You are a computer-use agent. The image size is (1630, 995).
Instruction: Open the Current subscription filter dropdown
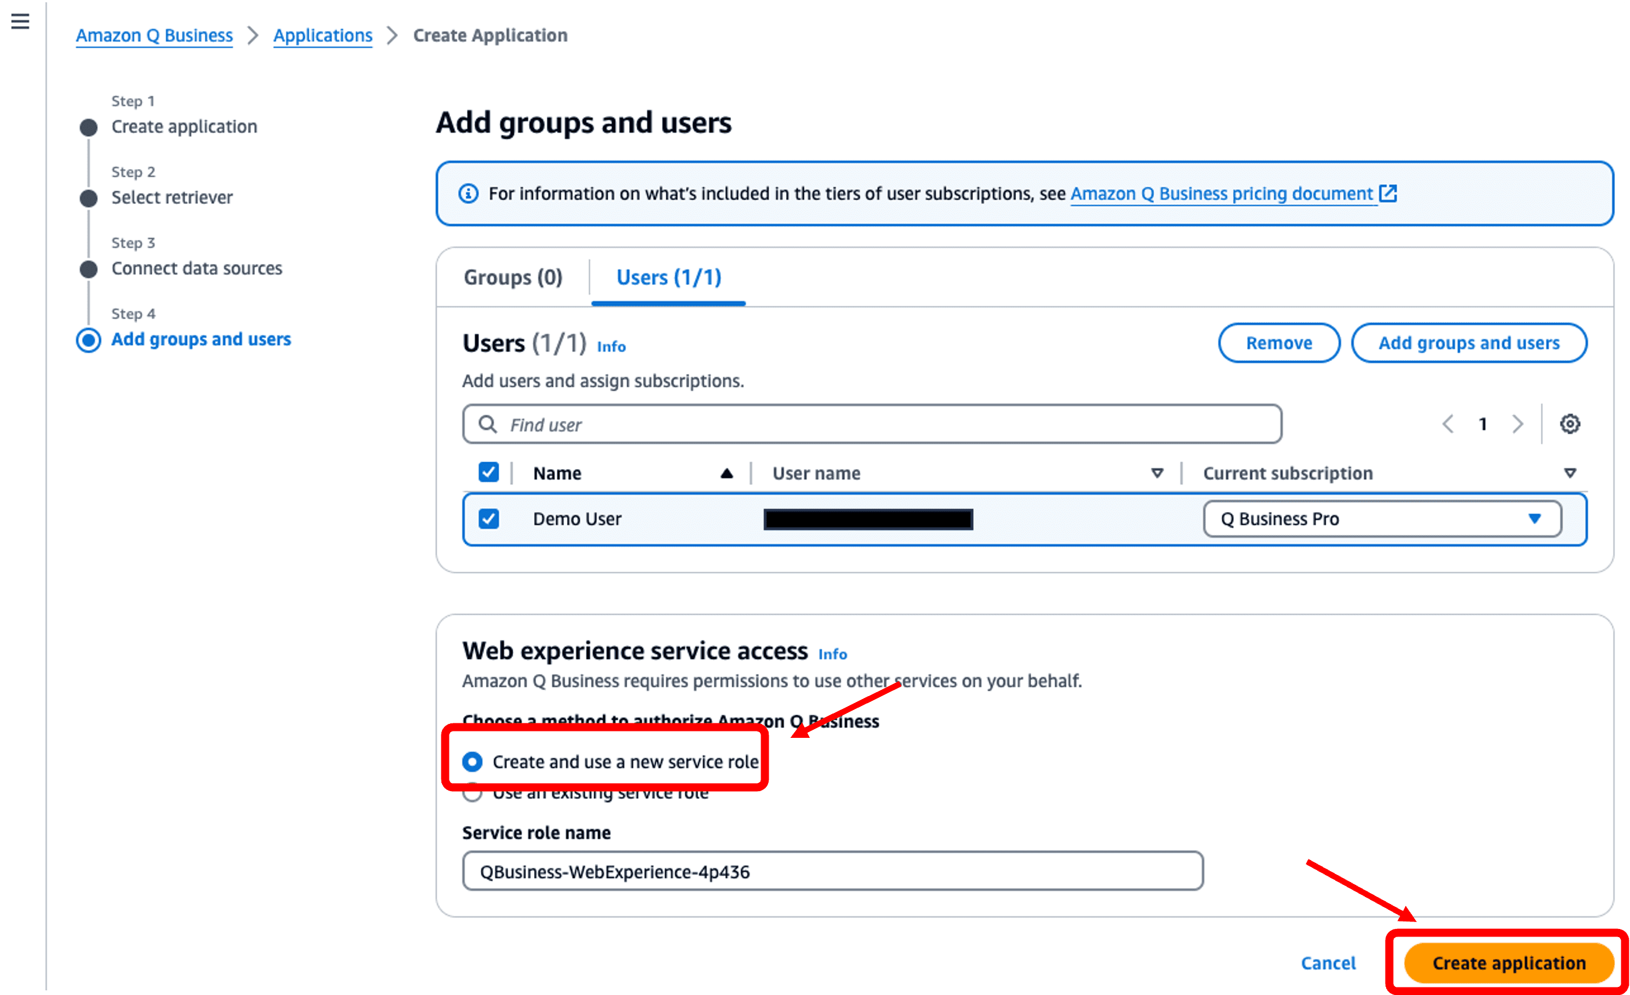(1570, 473)
